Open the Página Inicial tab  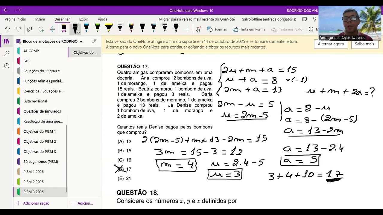(15, 19)
